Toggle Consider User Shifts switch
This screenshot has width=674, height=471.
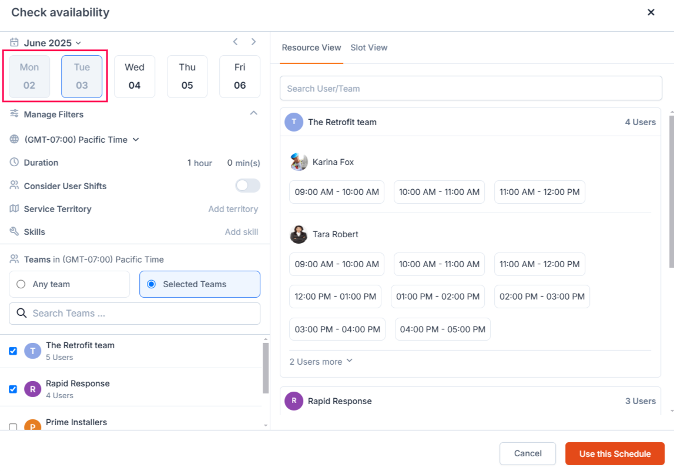pos(247,186)
